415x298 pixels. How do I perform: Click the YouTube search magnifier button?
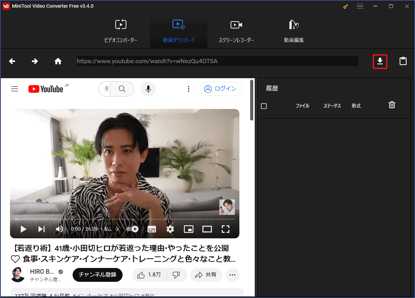[x=122, y=89]
